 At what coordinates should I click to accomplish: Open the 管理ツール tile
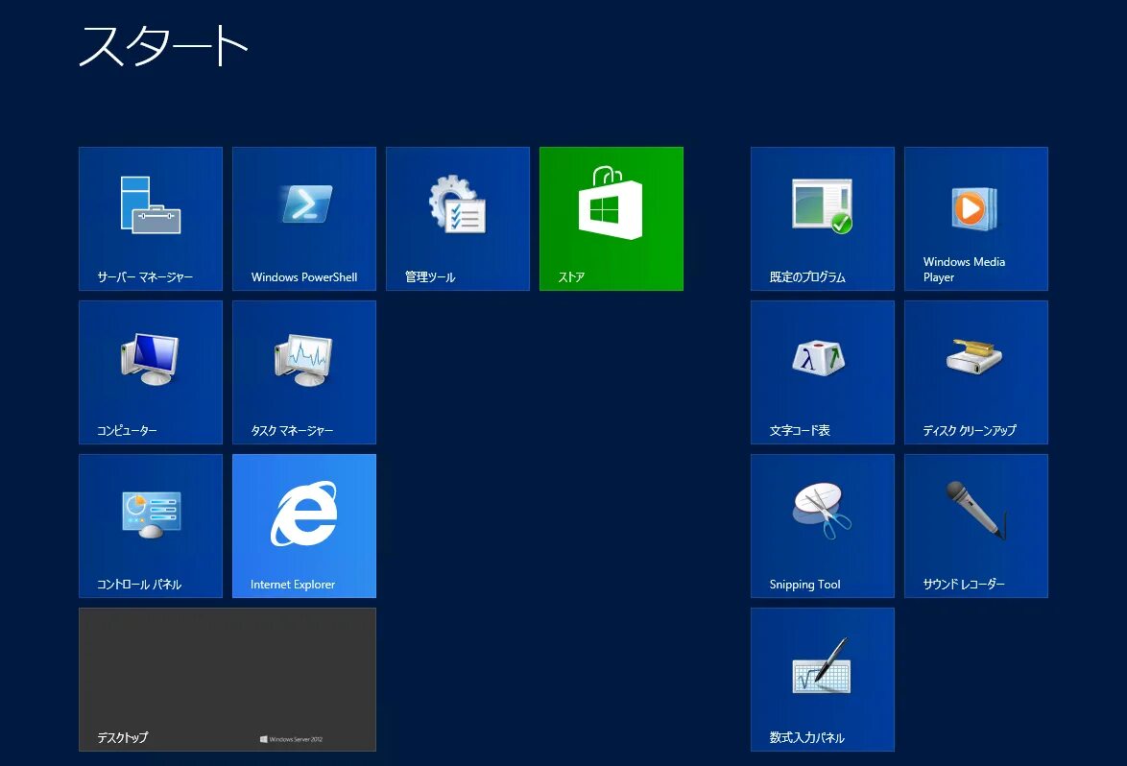(458, 219)
